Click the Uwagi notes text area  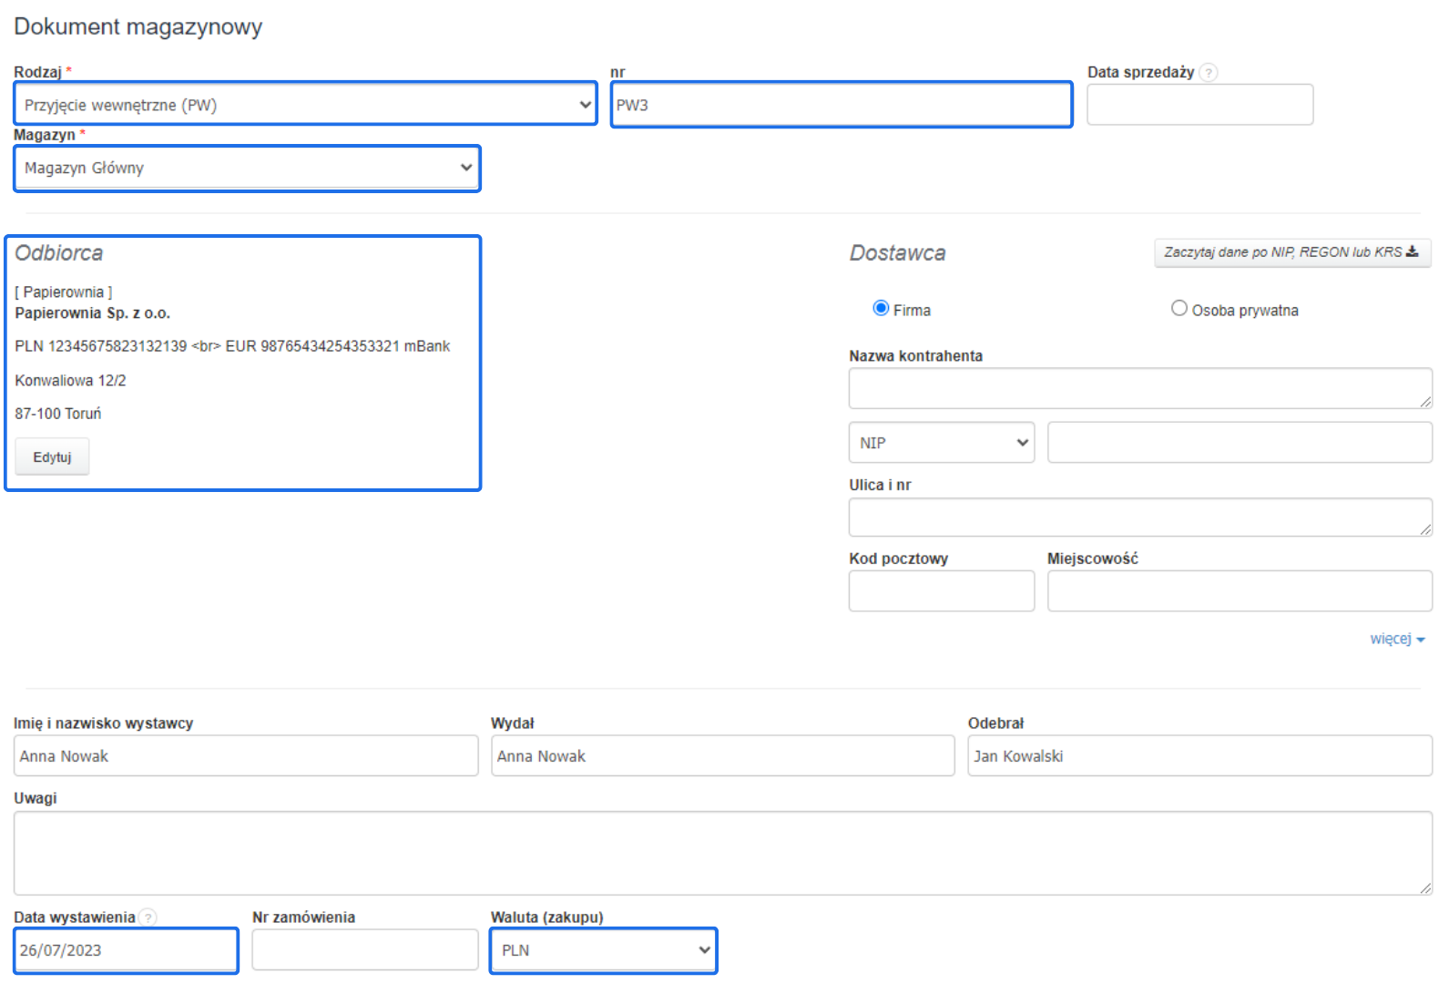722,853
